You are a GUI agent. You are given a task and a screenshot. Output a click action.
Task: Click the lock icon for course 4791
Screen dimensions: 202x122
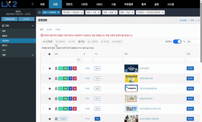tap(56, 99)
